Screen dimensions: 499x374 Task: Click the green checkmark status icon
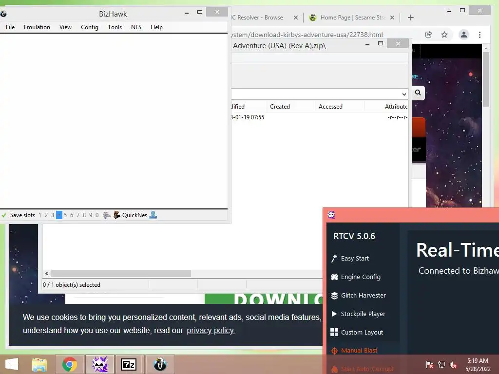[x=4, y=215]
